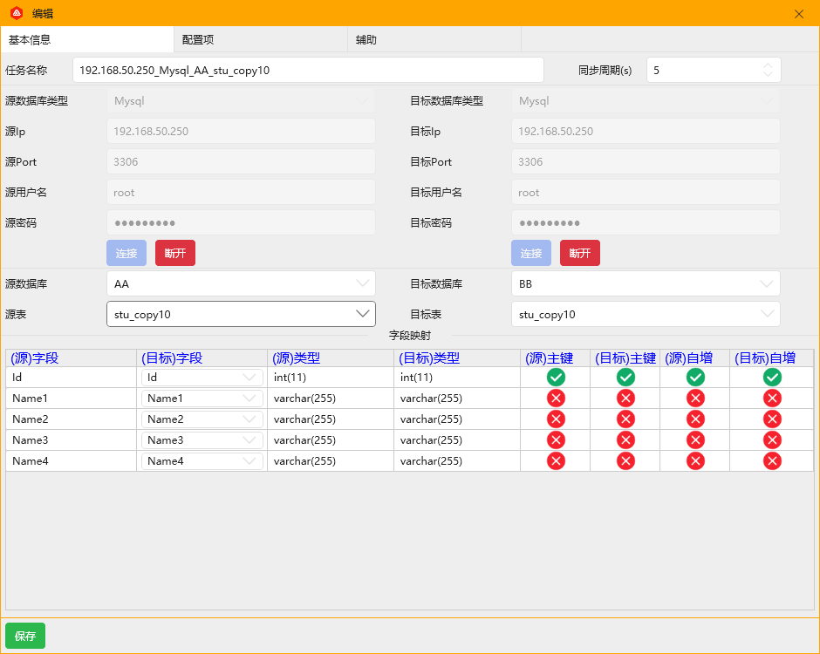Click the target 连接 button

click(x=531, y=253)
